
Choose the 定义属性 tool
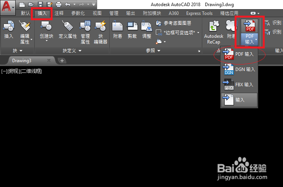(68, 30)
